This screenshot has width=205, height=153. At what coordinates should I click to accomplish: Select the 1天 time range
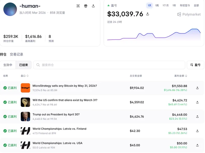coord(150,5)
